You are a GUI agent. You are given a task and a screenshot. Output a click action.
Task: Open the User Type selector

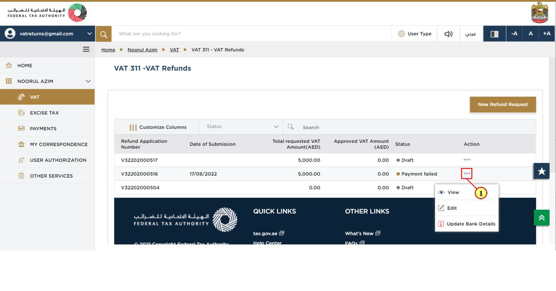(414, 34)
